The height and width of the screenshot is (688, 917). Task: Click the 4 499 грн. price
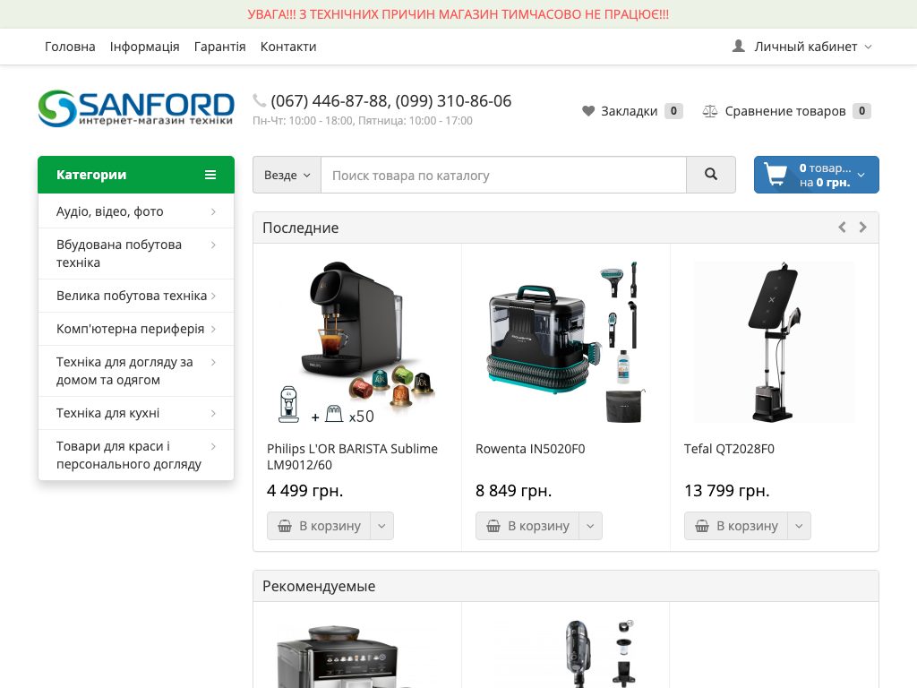point(304,490)
